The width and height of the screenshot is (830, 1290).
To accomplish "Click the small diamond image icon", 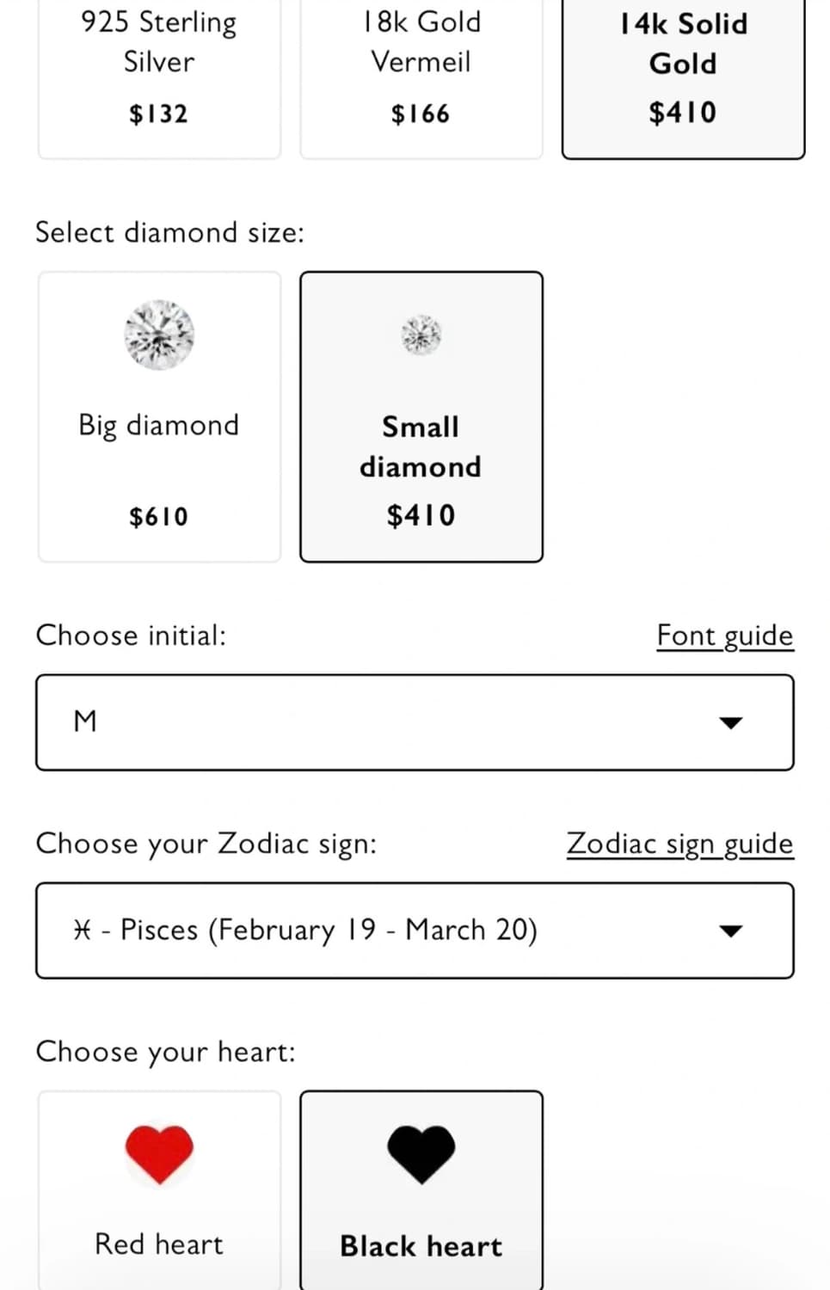I will [x=421, y=335].
